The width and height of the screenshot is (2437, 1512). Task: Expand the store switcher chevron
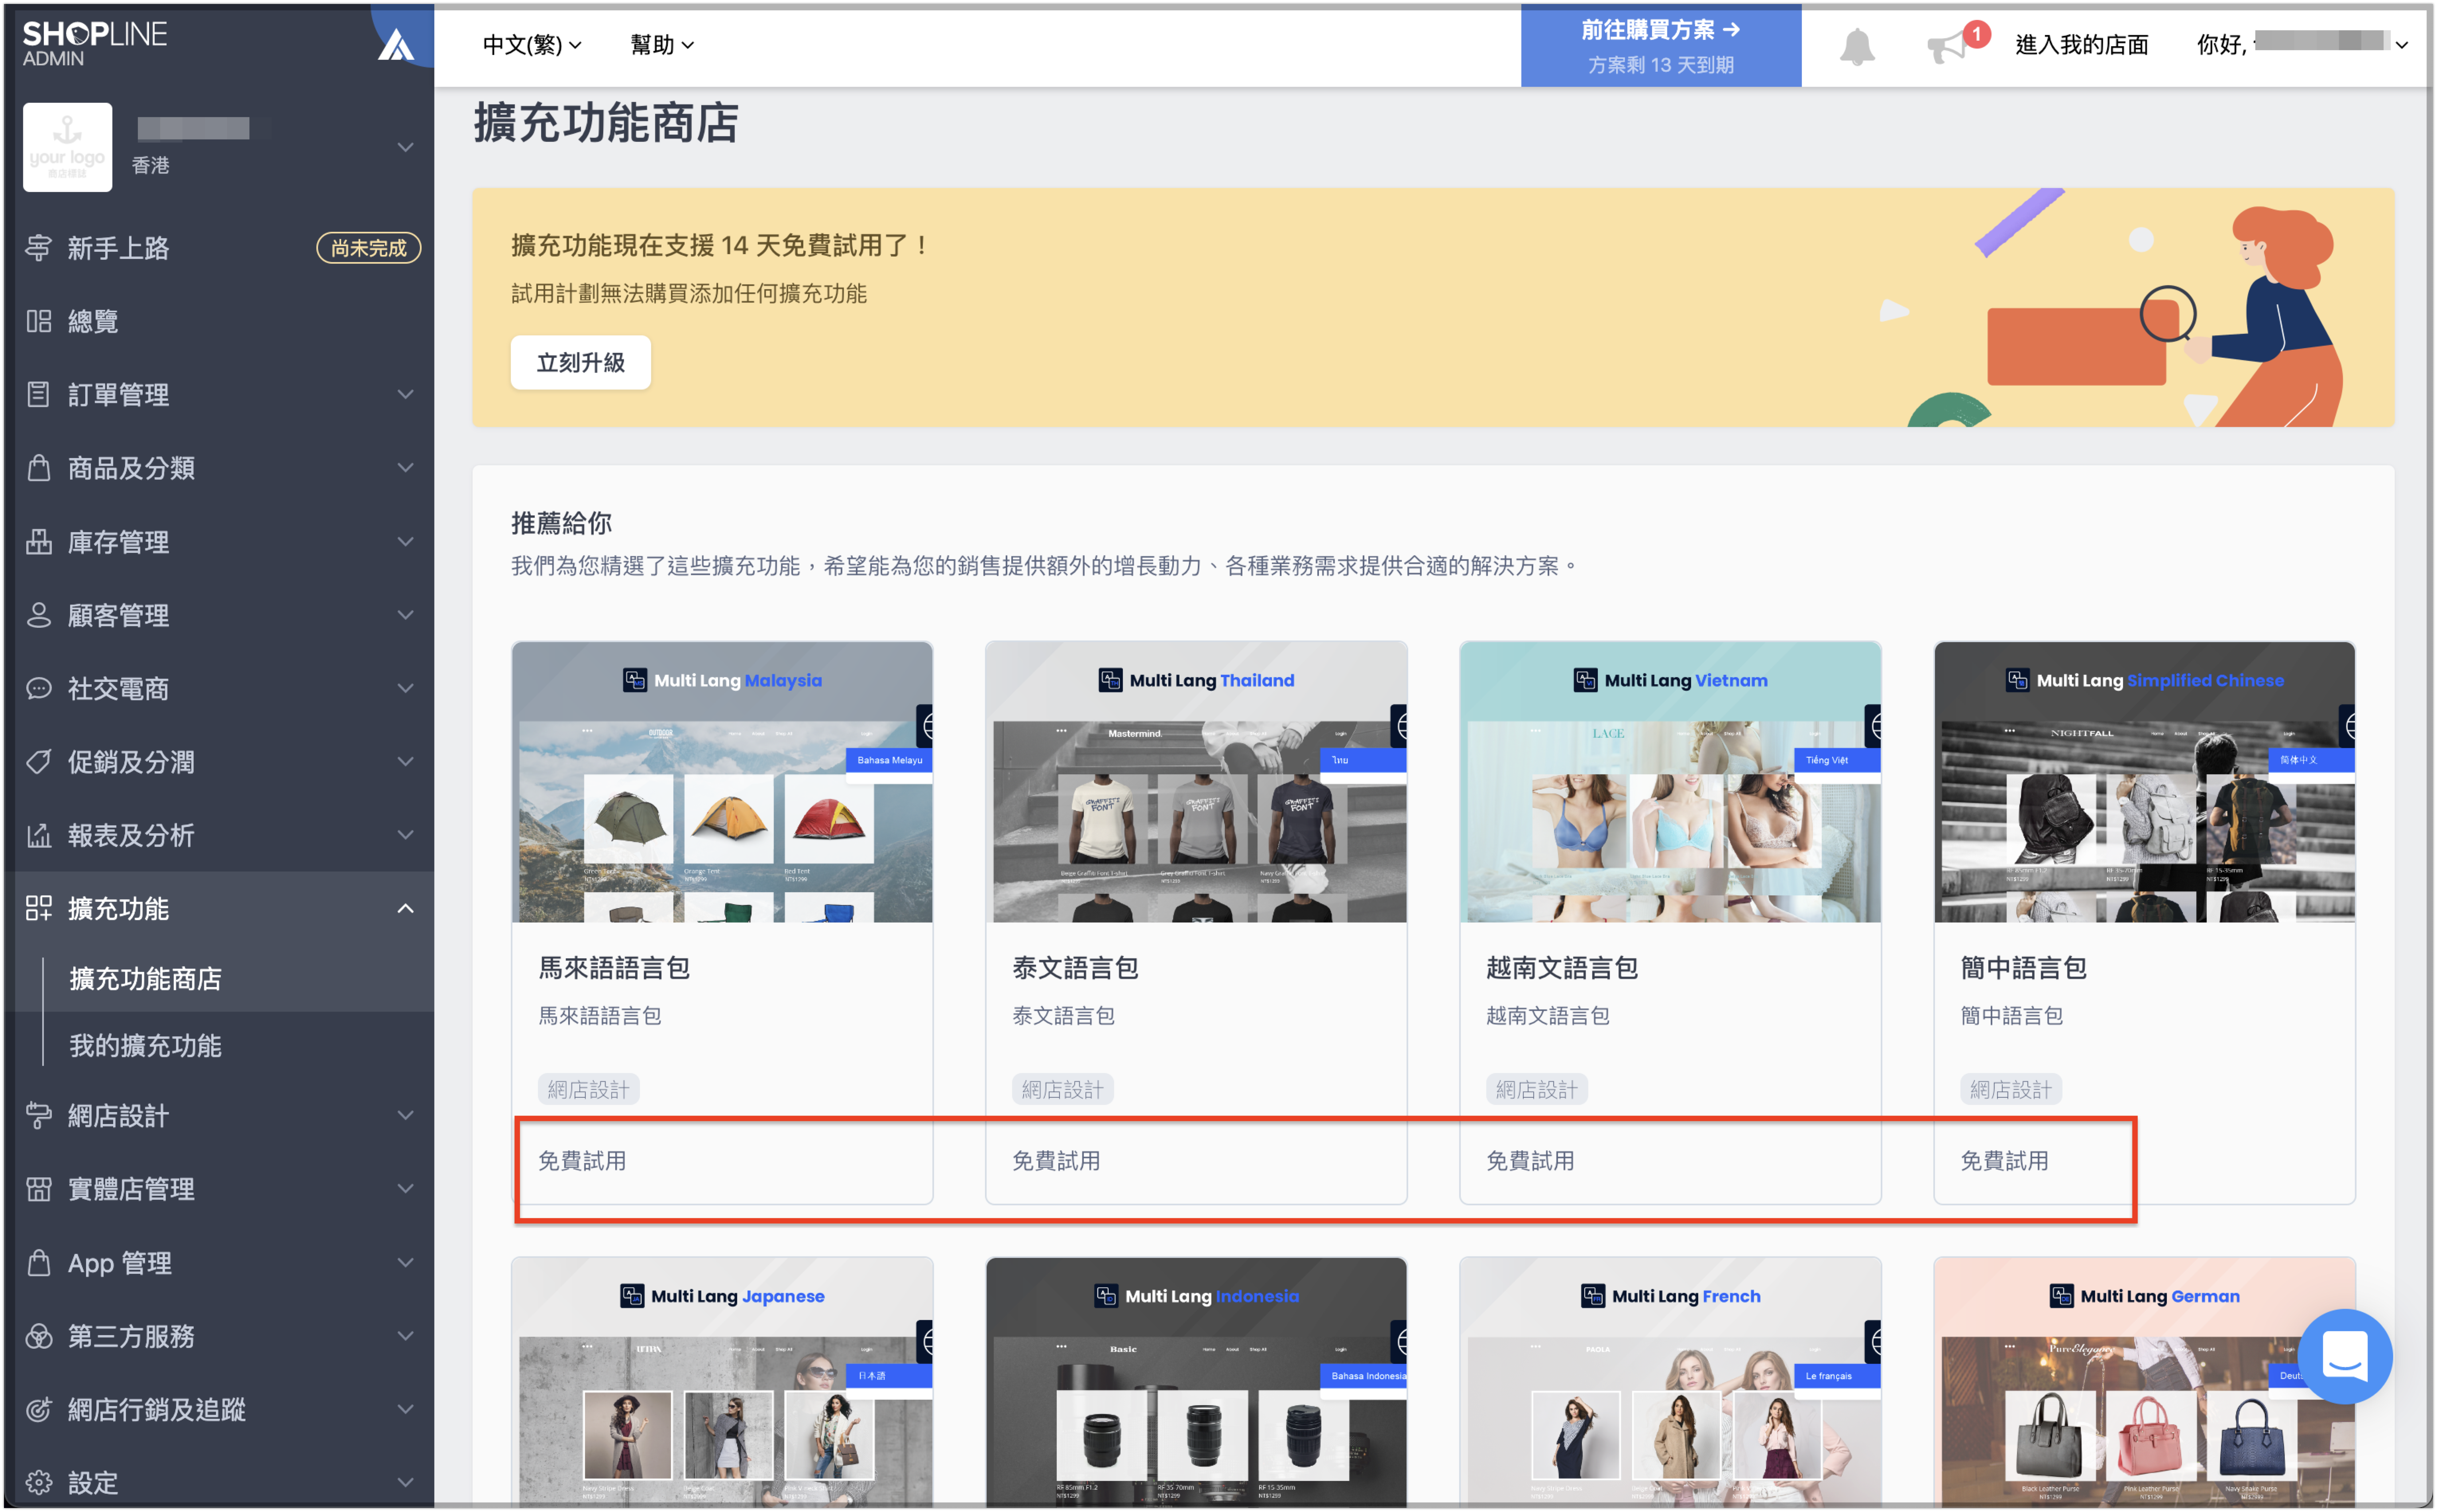405,147
